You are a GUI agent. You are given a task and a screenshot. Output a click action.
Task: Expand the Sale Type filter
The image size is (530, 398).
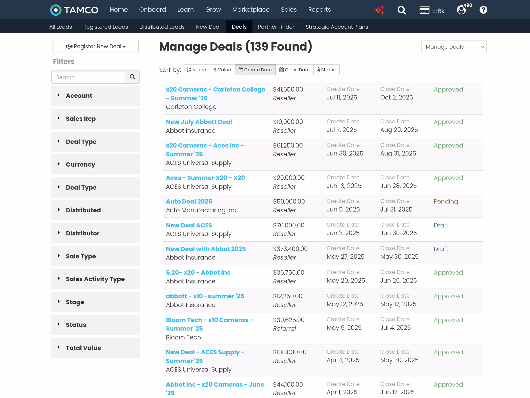point(95,256)
